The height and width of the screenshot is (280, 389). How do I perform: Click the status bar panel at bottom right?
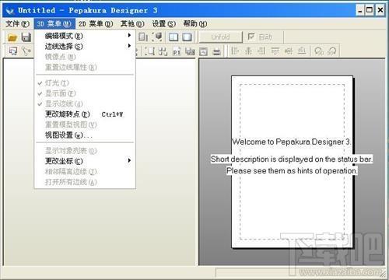(x=300, y=272)
